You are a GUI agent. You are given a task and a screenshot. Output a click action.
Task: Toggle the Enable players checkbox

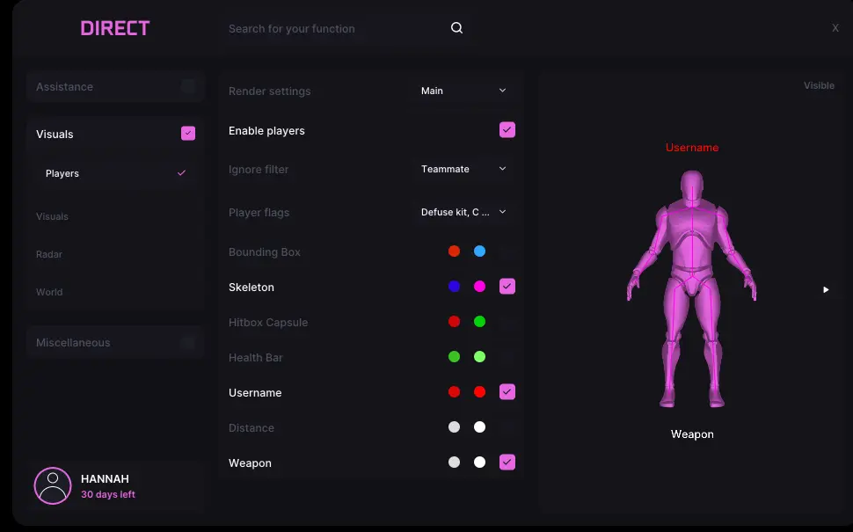pyautogui.click(x=507, y=130)
